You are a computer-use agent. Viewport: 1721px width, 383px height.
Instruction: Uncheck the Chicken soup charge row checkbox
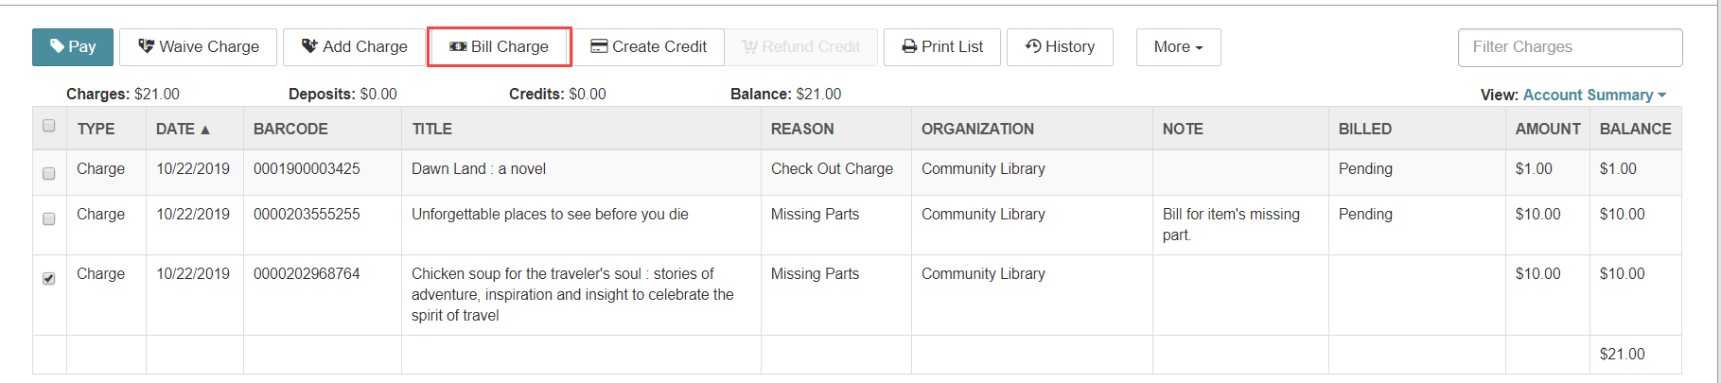[x=49, y=279]
